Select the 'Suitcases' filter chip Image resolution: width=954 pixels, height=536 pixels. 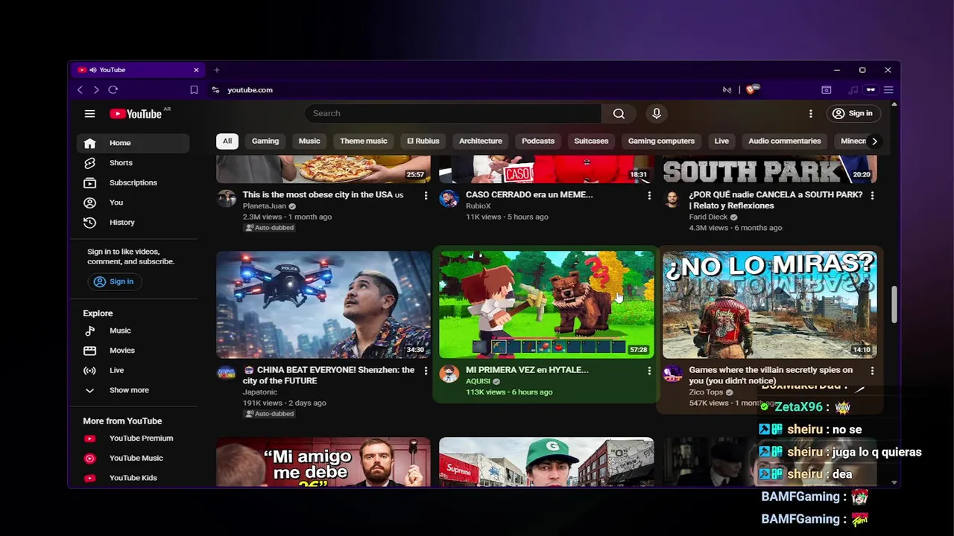(x=591, y=141)
